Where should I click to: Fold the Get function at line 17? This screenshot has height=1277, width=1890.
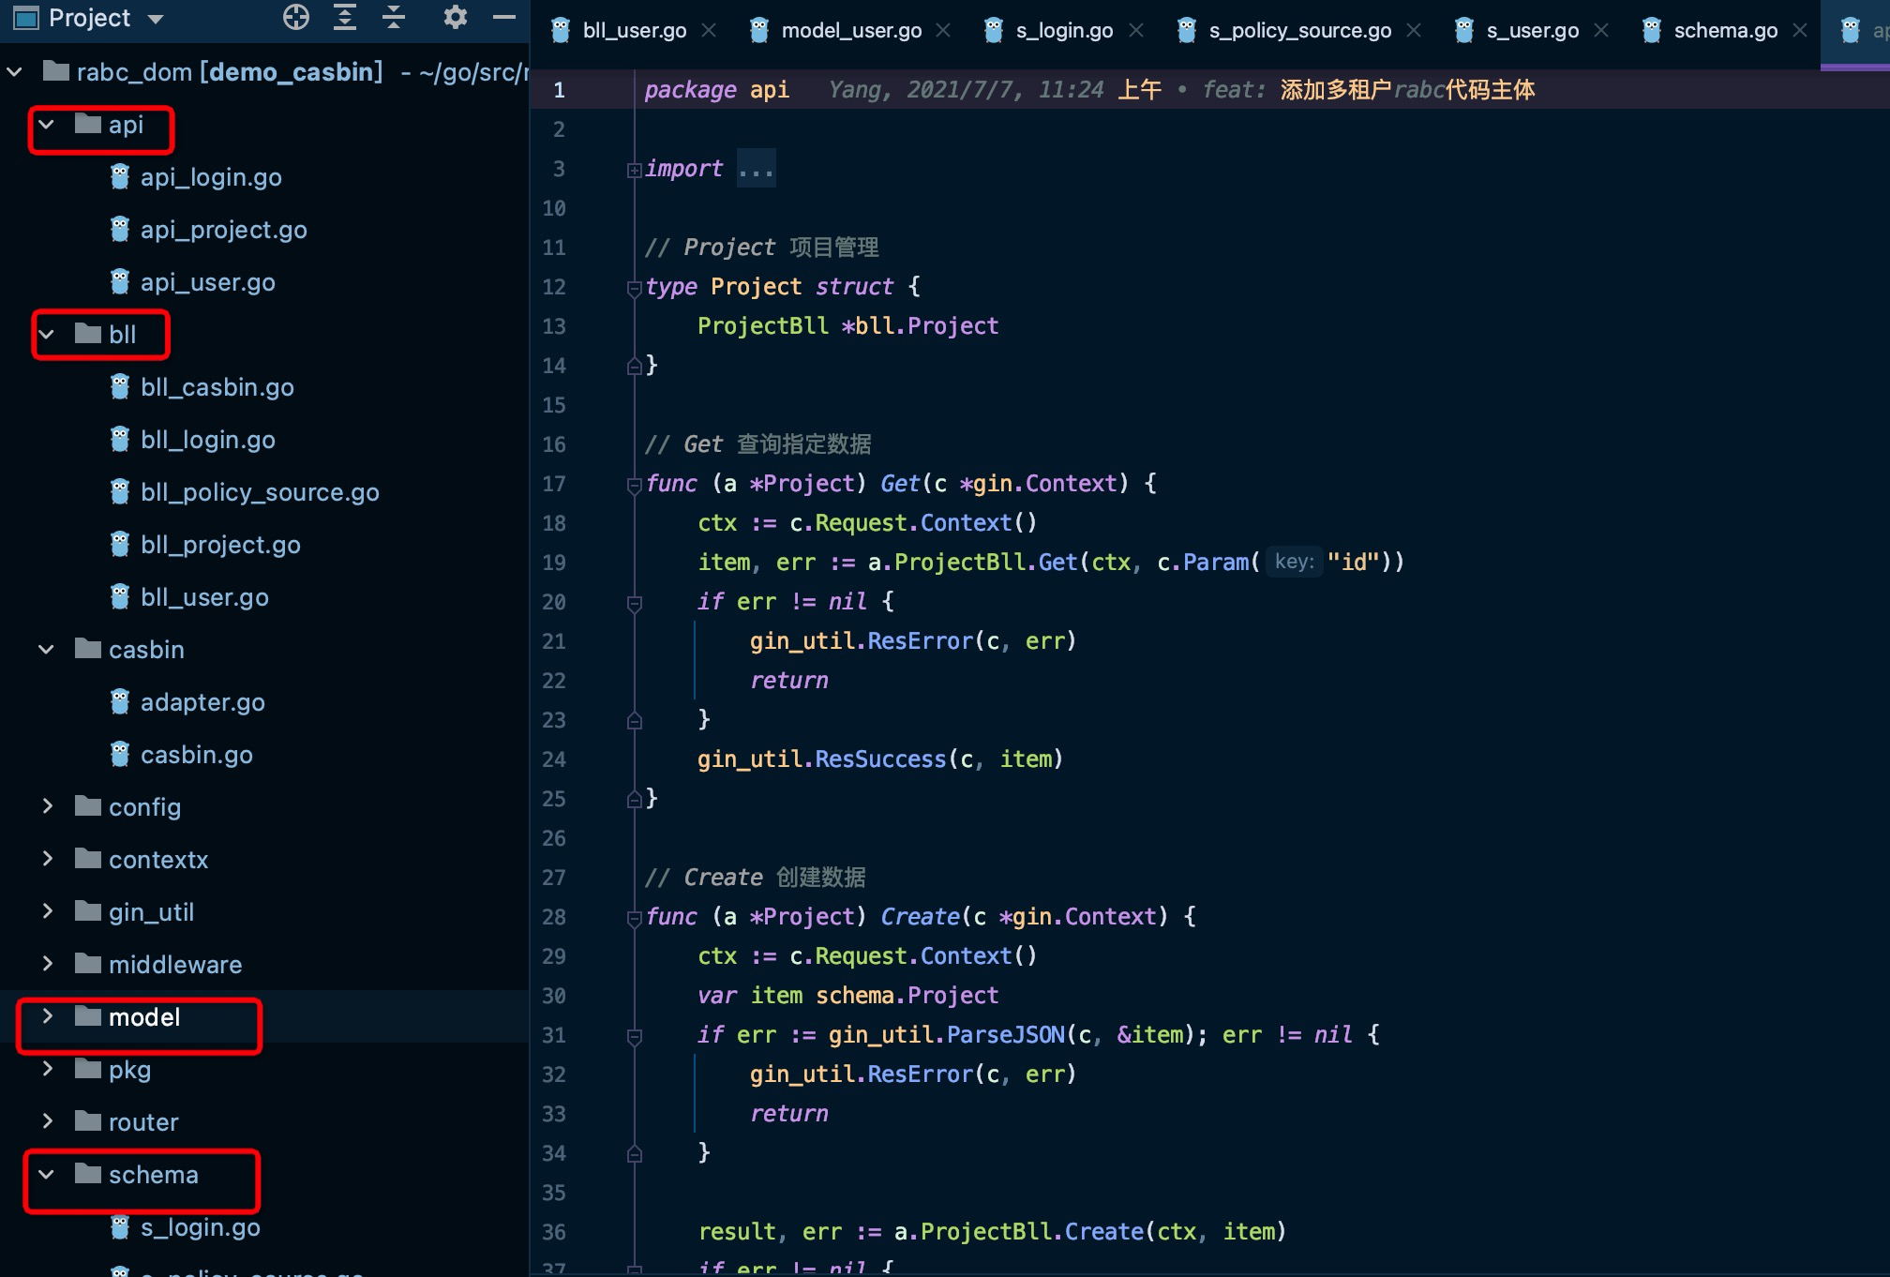pos(634,485)
